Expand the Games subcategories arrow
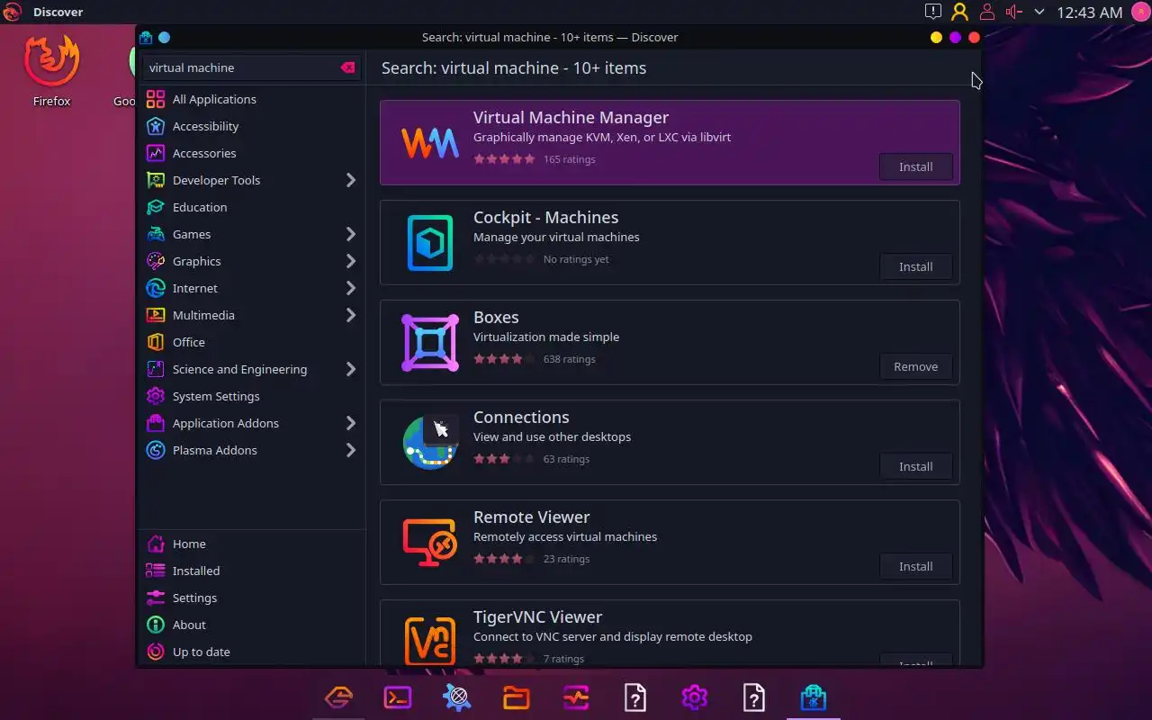The width and height of the screenshot is (1152, 720). [351, 234]
